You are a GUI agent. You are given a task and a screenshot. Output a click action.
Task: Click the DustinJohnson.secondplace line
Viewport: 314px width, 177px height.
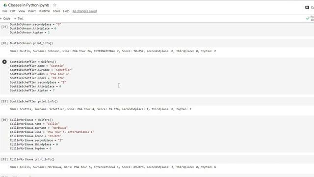pyautogui.click(x=35, y=24)
